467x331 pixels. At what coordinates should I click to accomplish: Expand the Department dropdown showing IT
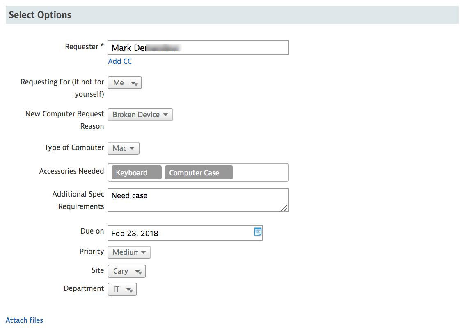(x=122, y=289)
